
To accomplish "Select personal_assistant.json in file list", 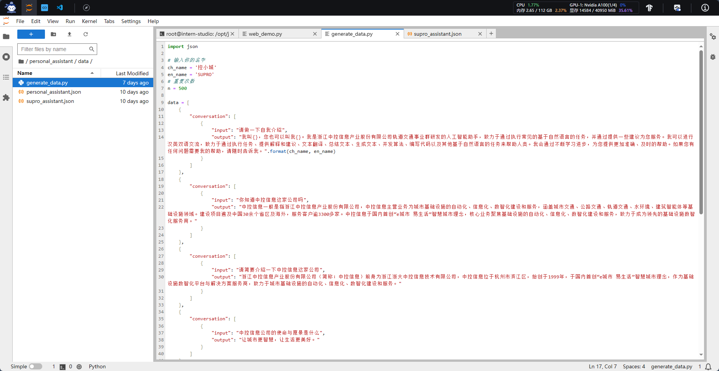I will (83, 92).
